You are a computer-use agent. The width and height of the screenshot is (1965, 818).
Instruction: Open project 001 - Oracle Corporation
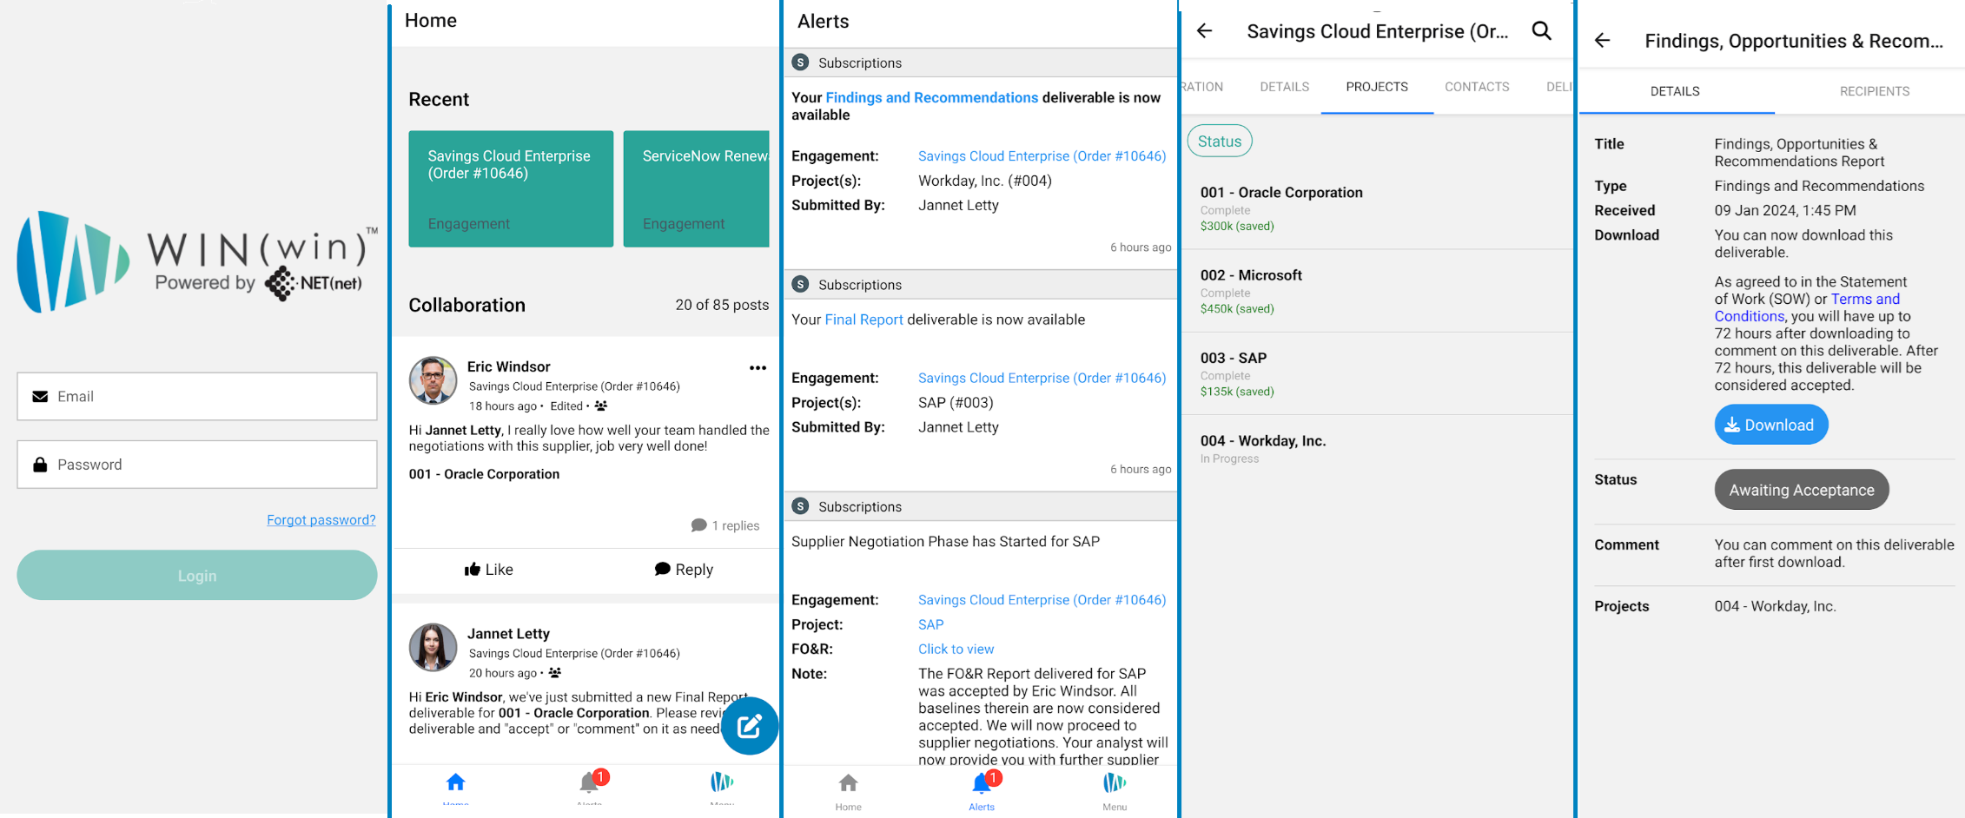coord(1377,208)
